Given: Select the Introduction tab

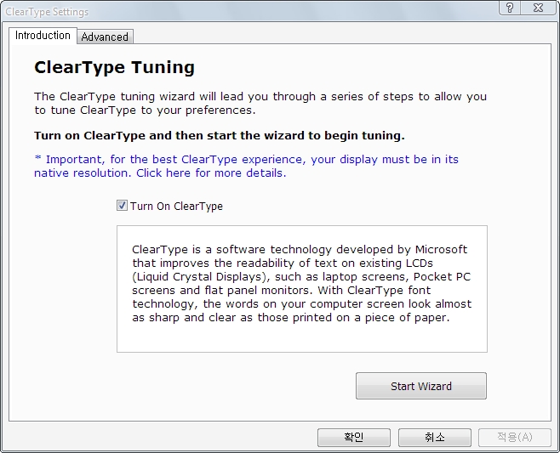Looking at the screenshot, I should coord(43,36).
